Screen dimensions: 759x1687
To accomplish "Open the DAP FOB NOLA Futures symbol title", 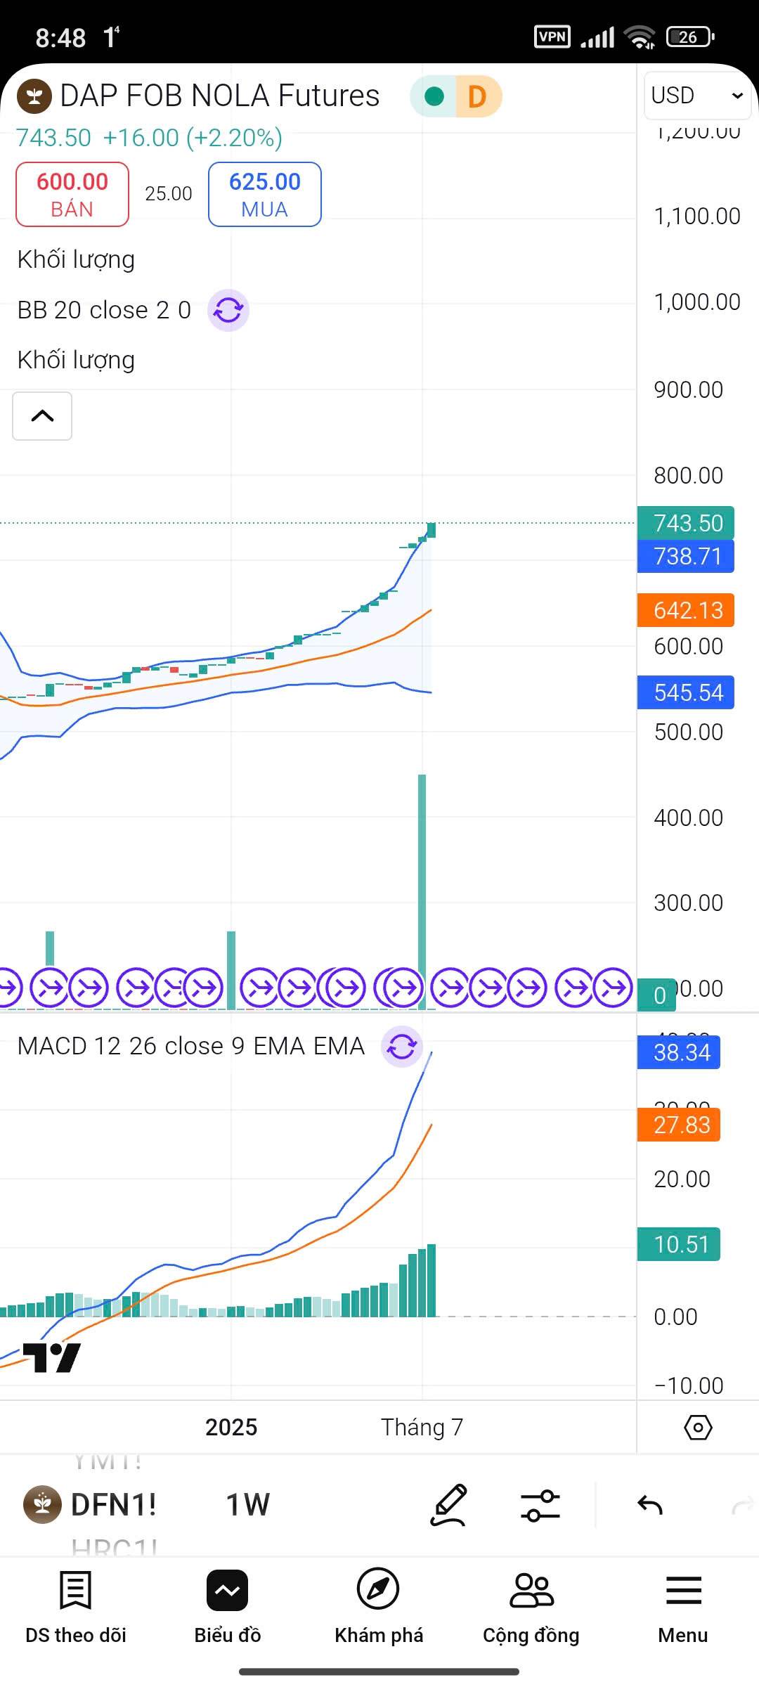I will tap(220, 96).
